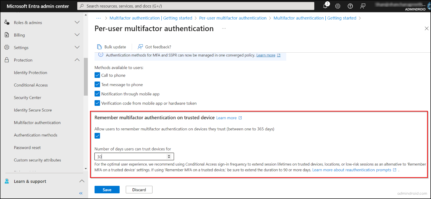Click the Bulk update icon
Screen dimensions: 431x199
coord(99,47)
